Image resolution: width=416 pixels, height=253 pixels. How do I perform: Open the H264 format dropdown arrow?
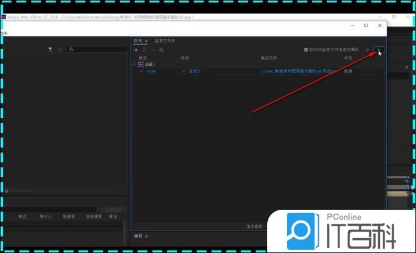(x=142, y=71)
